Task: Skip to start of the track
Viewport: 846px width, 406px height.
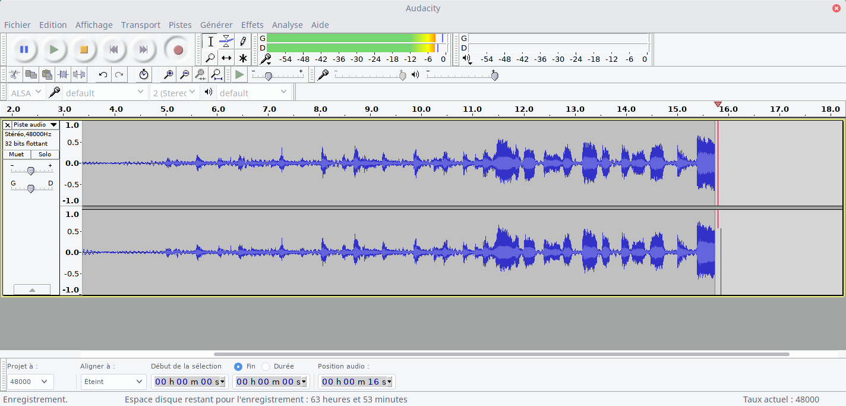Action: pos(114,49)
